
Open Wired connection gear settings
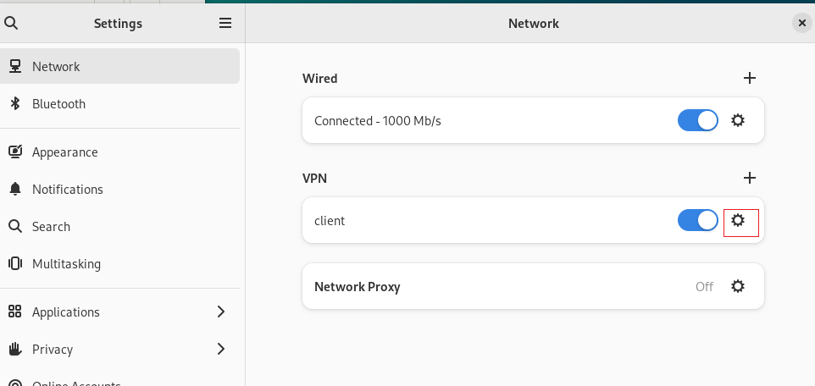(x=738, y=120)
